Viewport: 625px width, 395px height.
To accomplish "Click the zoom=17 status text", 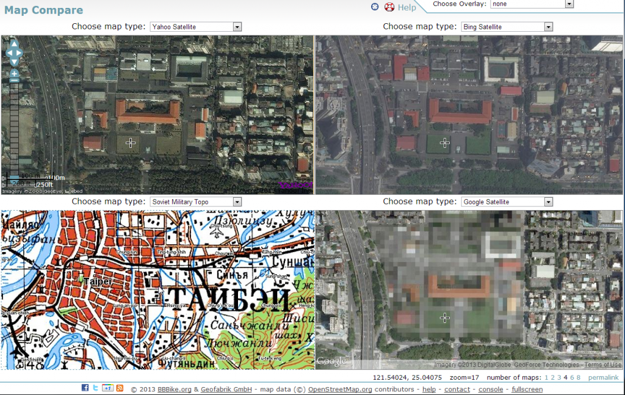I will click(x=464, y=377).
